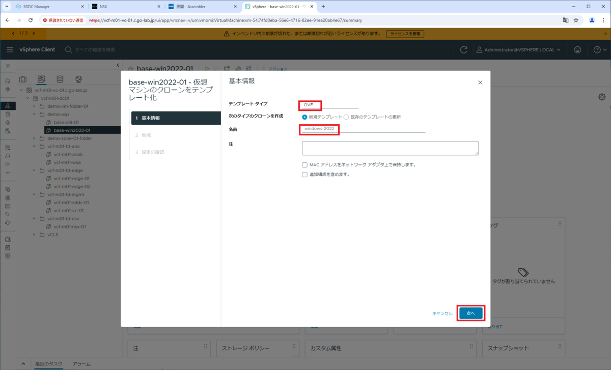Viewport: 611px width, 370px height.
Task: Click the browser address bar URL
Action: pos(226,20)
